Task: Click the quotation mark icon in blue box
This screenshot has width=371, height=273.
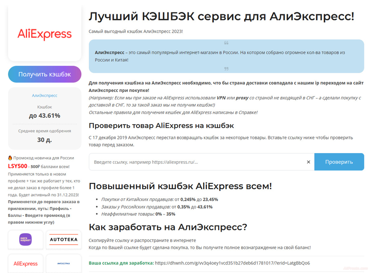Action: coord(227,42)
